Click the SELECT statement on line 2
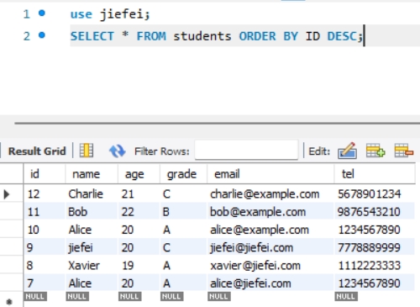 216,36
